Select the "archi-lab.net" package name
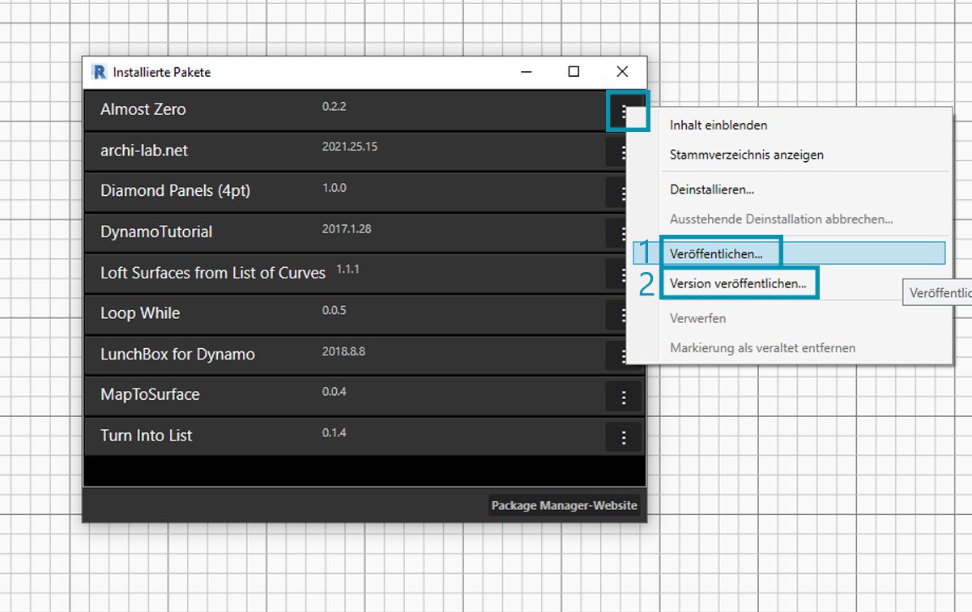The image size is (972, 612). pyautogui.click(x=144, y=151)
